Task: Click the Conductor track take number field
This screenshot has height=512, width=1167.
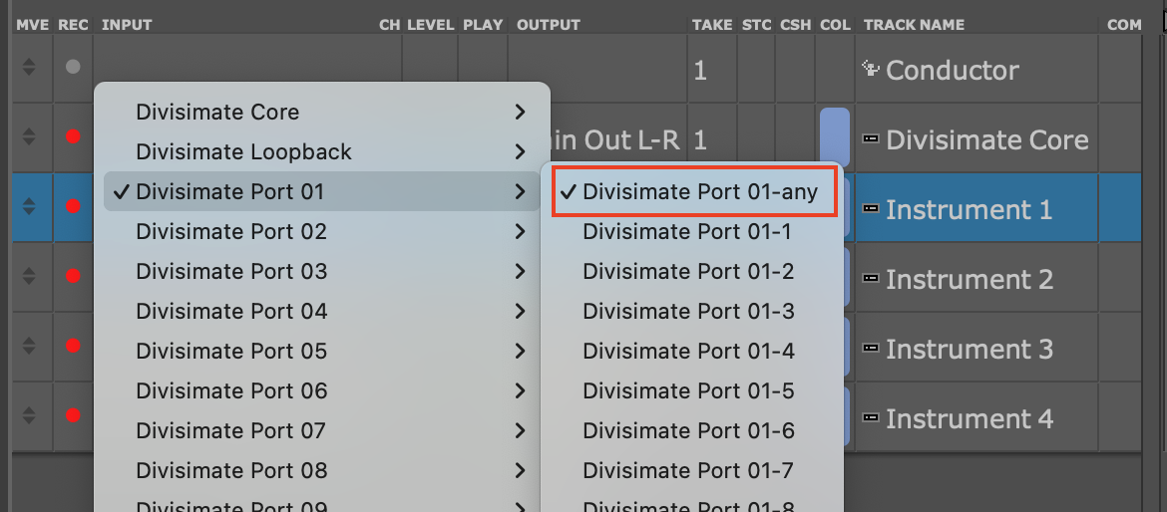Action: [x=700, y=70]
